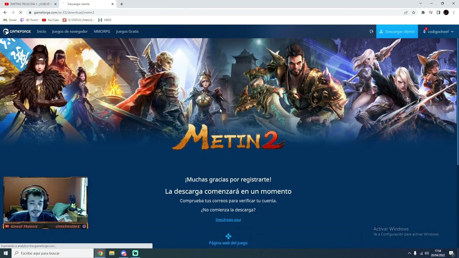This screenshot has height=258, width=459.
Task: Click the address bar URL field
Action: [x=215, y=12]
